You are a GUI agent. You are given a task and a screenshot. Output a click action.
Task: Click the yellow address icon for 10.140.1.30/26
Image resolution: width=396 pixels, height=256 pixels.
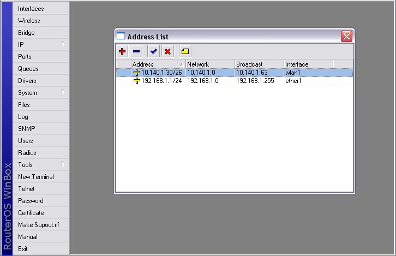[x=136, y=73]
